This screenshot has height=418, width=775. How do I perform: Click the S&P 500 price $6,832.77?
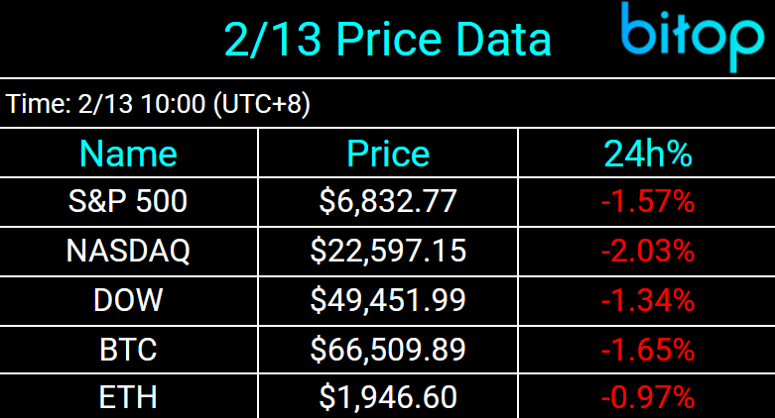[388, 202]
